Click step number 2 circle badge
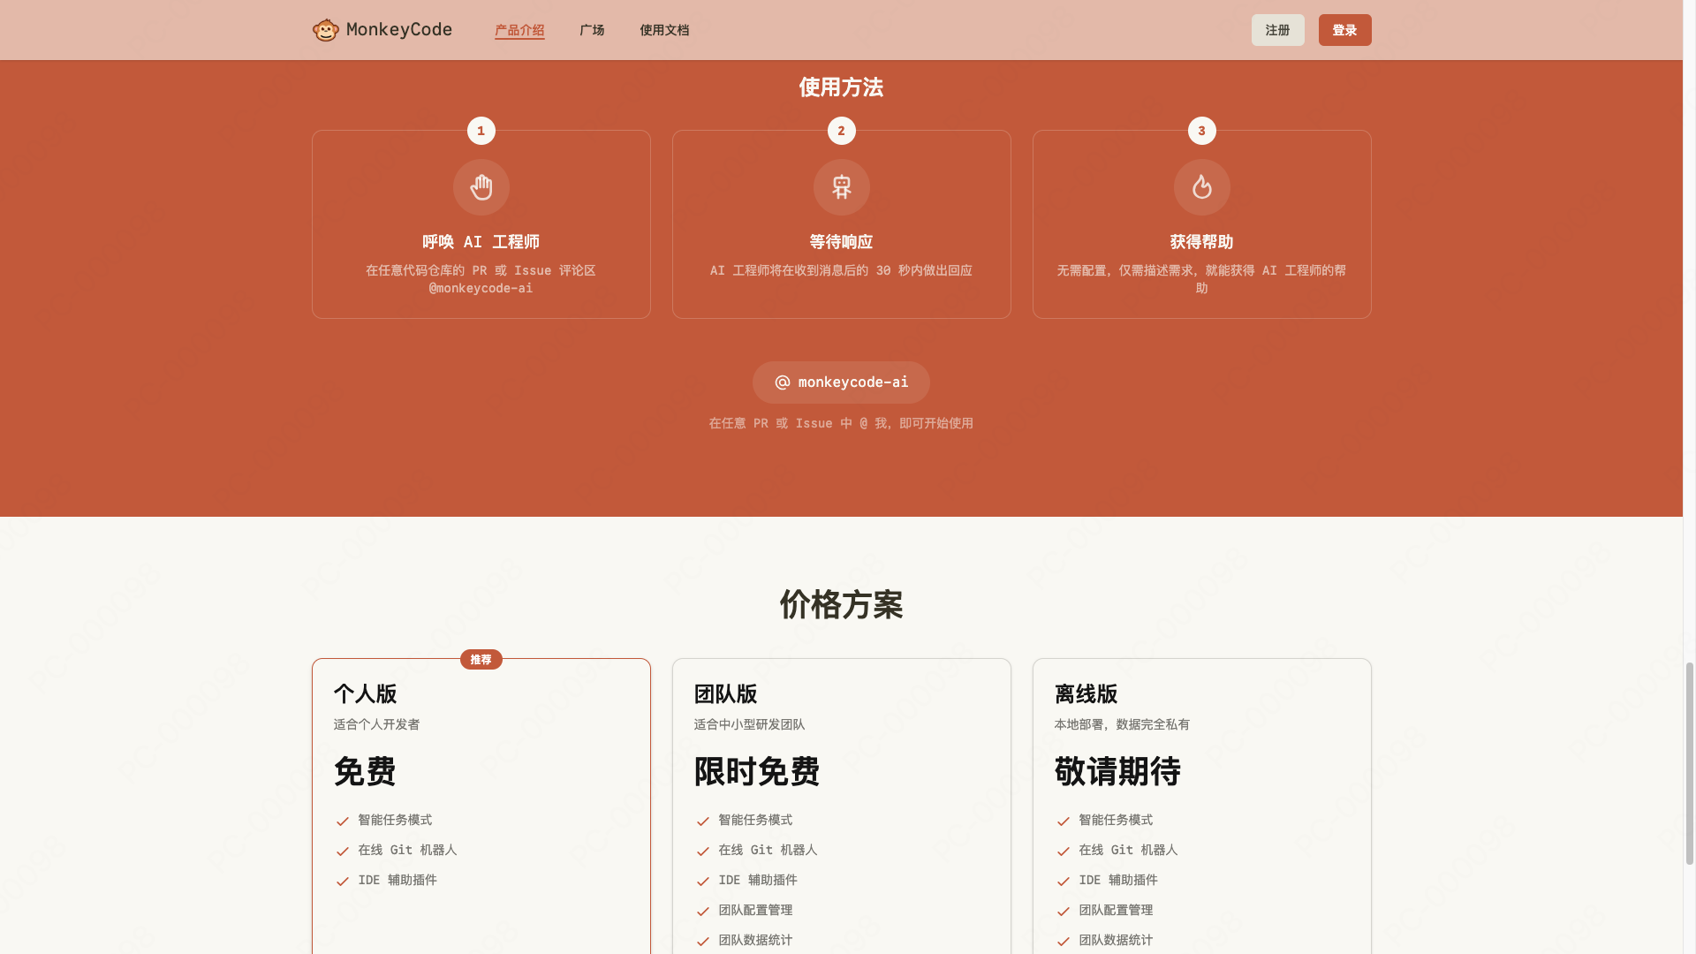 coord(842,131)
